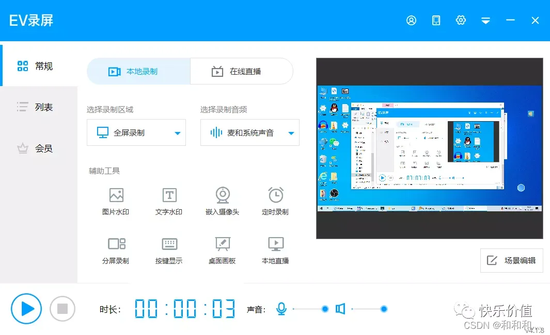Click the screen preview thumbnail
The width and height of the screenshot is (550, 335).
[x=430, y=148]
